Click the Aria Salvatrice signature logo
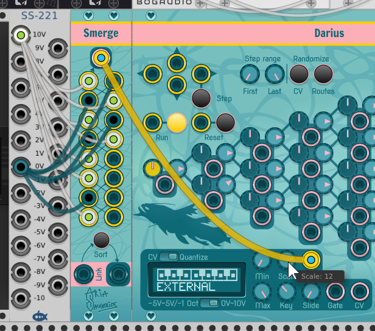Screen dimensions: 375x331 click(101, 300)
